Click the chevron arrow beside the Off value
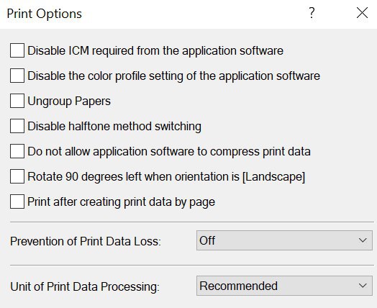377x308 pixels. coord(363,240)
